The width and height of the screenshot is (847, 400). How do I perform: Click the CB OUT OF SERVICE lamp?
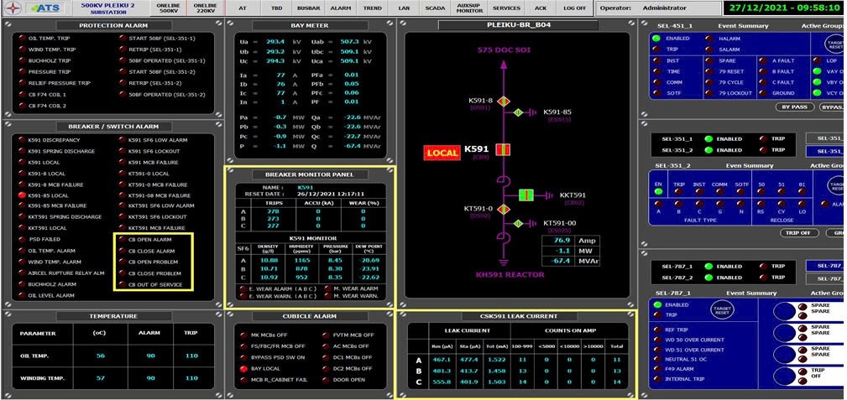(122, 284)
